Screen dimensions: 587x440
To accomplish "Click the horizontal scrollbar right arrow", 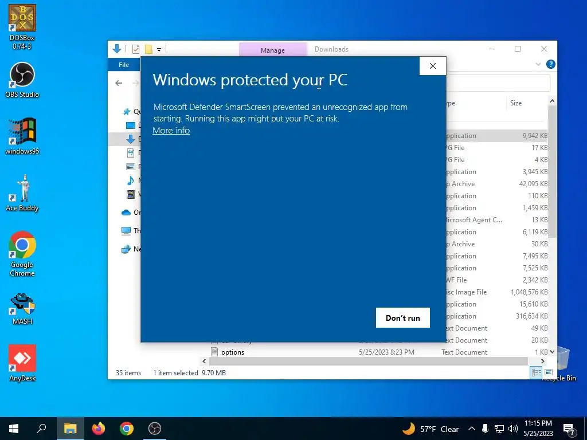I will pos(543,361).
